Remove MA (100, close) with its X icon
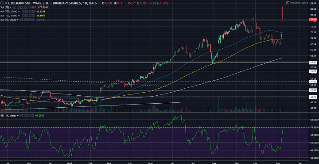 33,16
